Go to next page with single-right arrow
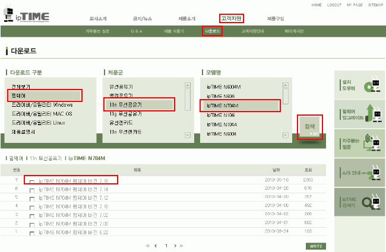 point(175,245)
